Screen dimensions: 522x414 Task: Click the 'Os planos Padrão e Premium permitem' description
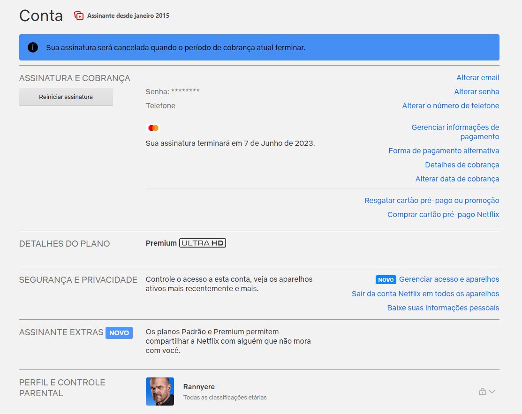[228, 341]
